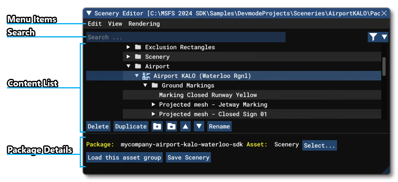
Task: Click the Airport folder icon
Action: 138,66
